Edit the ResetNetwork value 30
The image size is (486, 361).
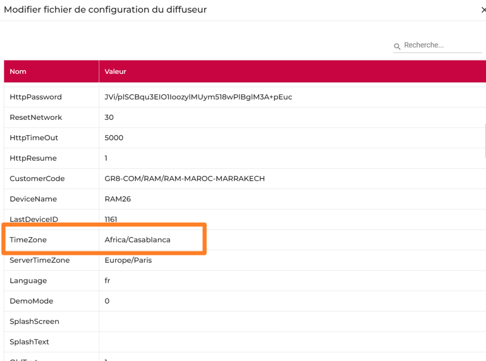[x=109, y=117]
